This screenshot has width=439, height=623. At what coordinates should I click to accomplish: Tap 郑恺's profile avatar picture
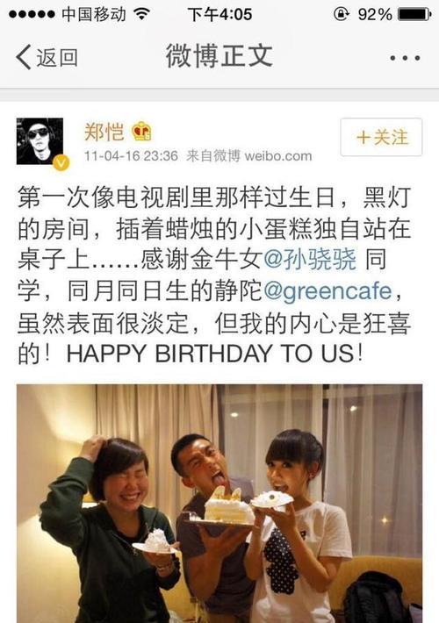click(x=40, y=141)
